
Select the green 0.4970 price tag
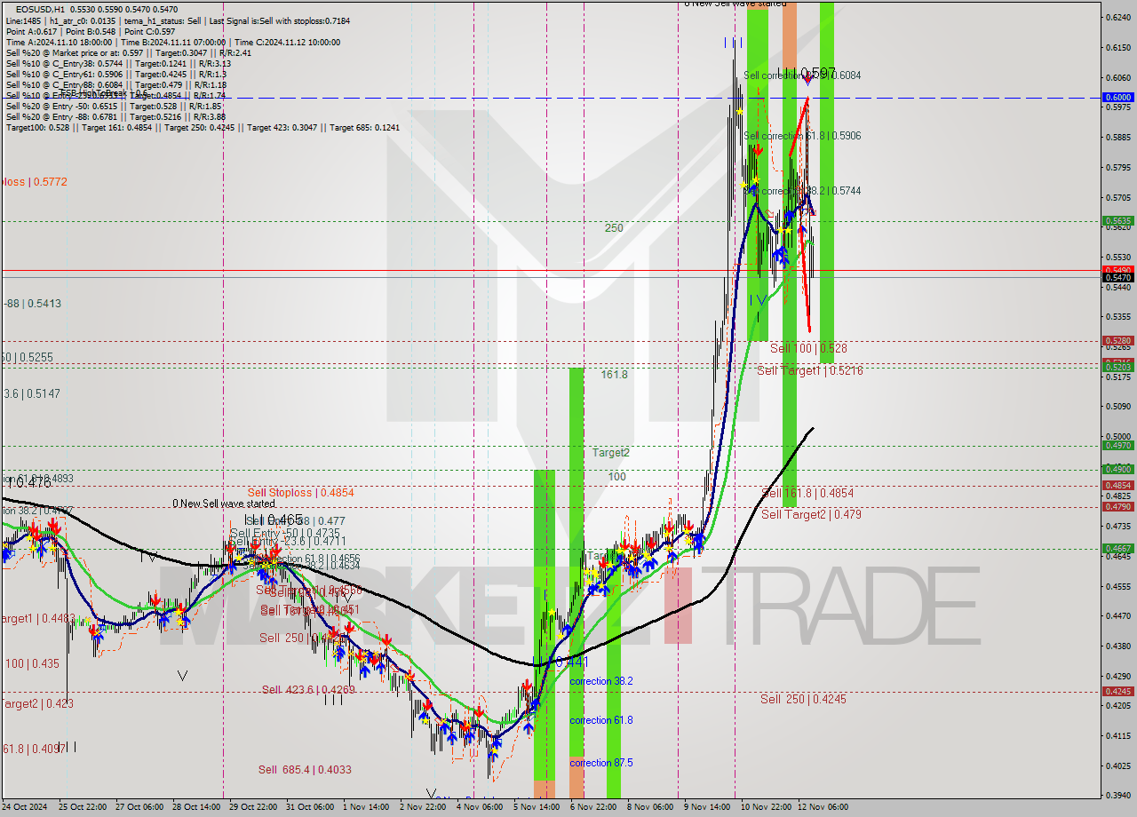coord(1117,446)
